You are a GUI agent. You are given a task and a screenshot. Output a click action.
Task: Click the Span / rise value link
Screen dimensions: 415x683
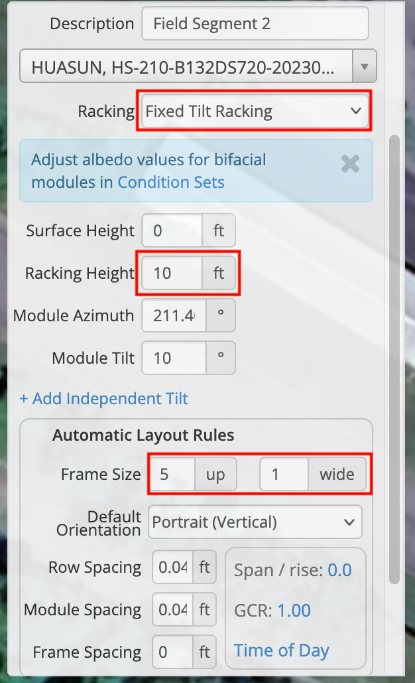pos(339,570)
